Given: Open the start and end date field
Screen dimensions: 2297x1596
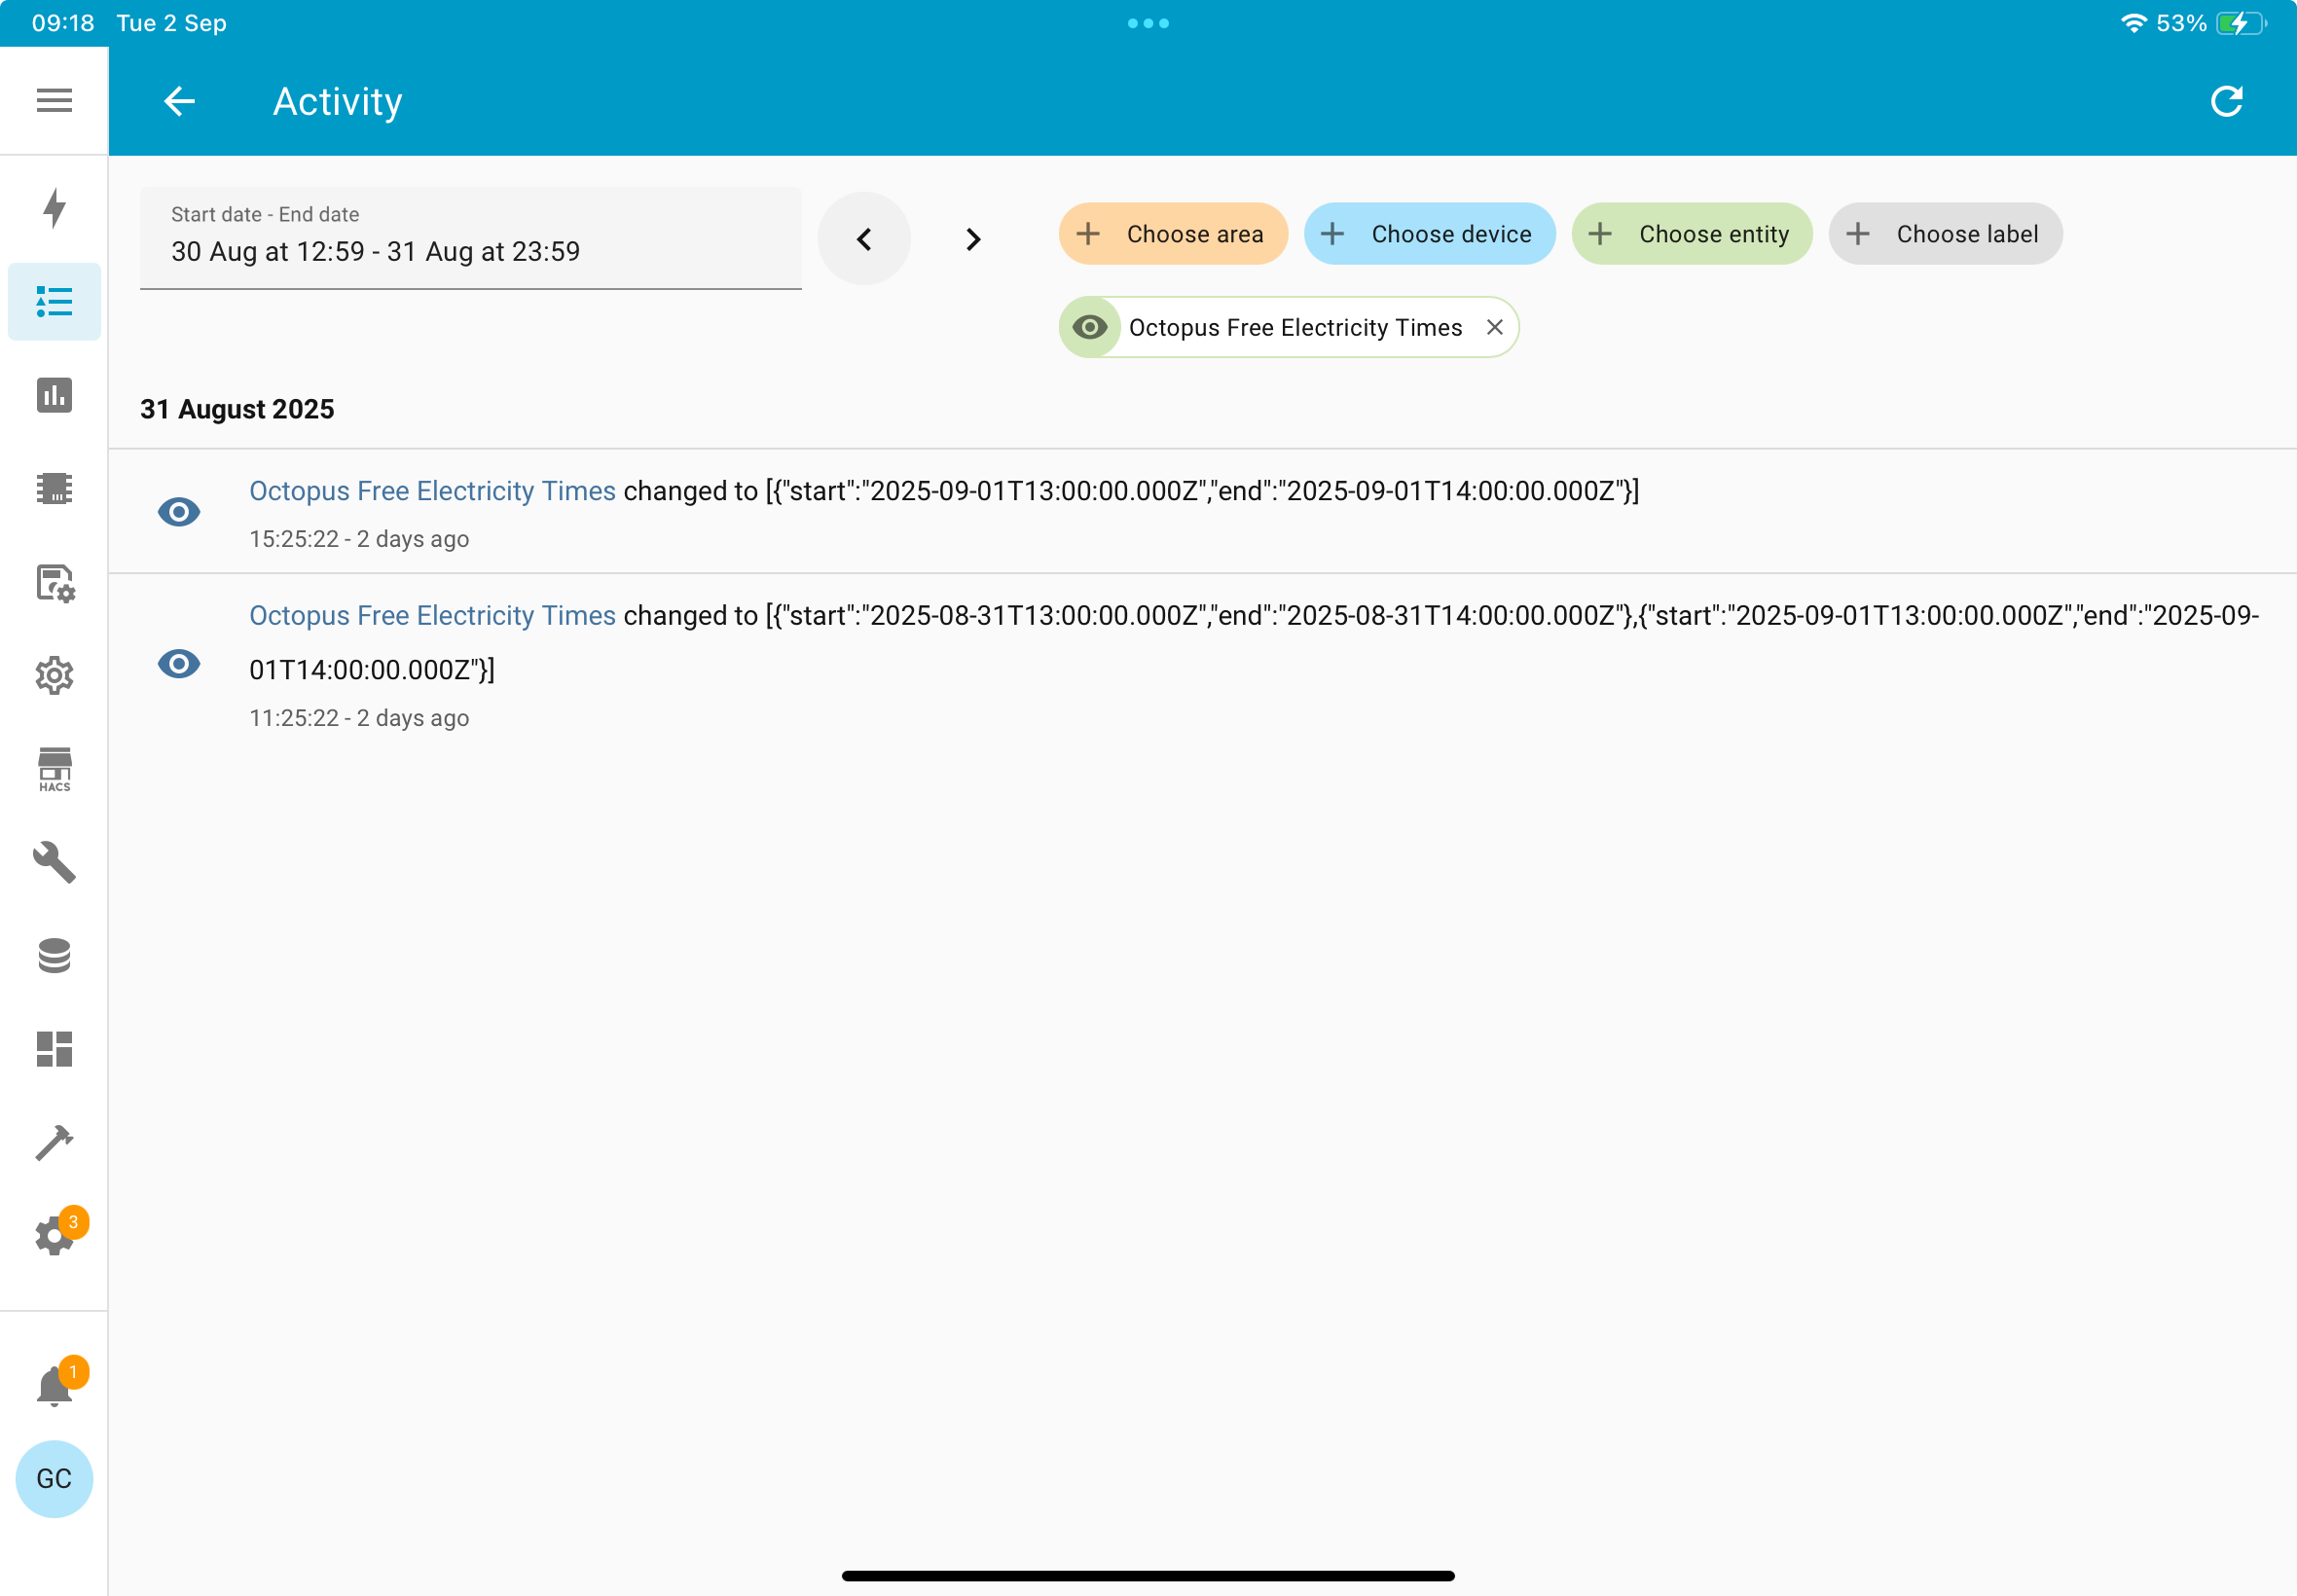Looking at the screenshot, I should click(x=471, y=238).
